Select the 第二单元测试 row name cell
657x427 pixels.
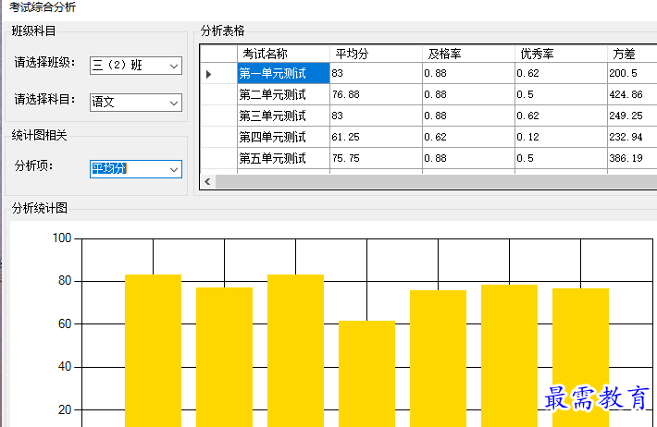[283, 94]
